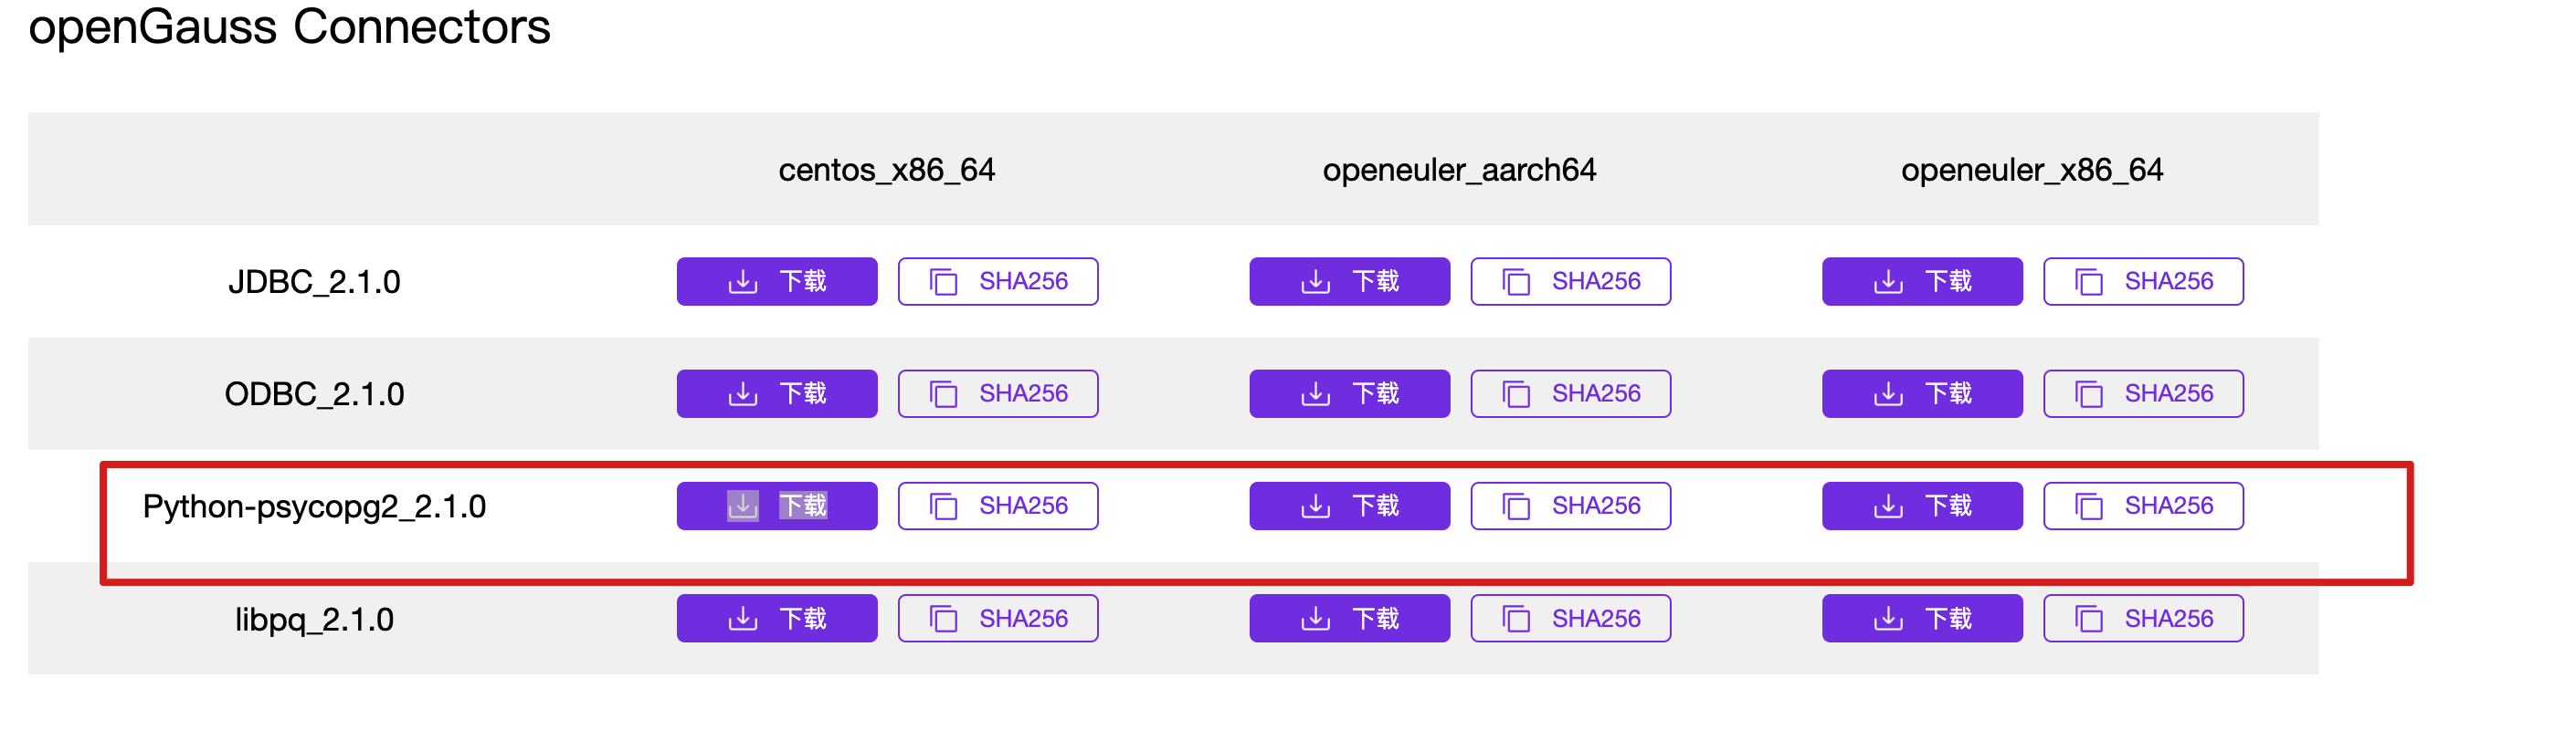
Task: Click copy icon for JDBC centos SHA256
Action: 943,282
